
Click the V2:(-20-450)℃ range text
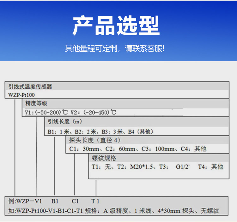tap(94, 112)
